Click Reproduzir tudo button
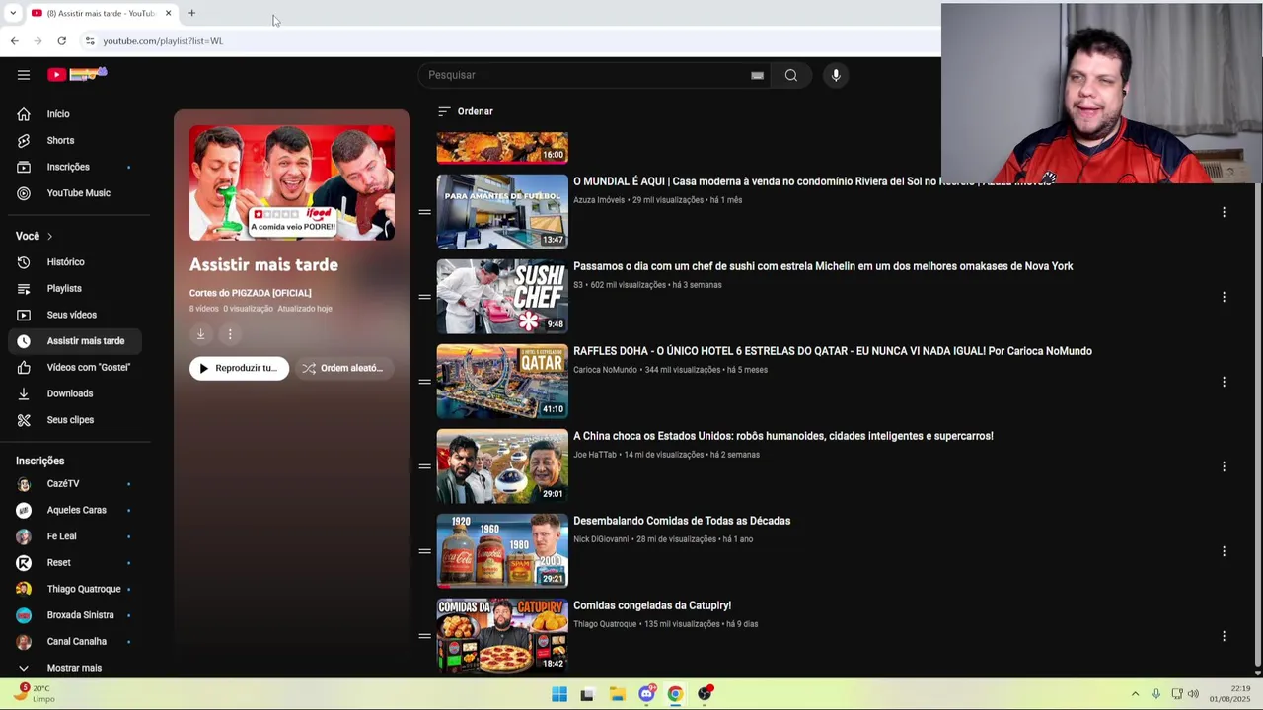This screenshot has height=710, width=1263. (239, 368)
